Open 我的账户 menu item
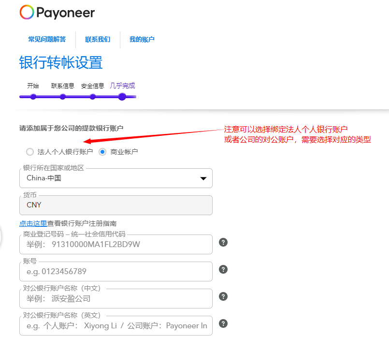389x337 pixels. (x=142, y=39)
